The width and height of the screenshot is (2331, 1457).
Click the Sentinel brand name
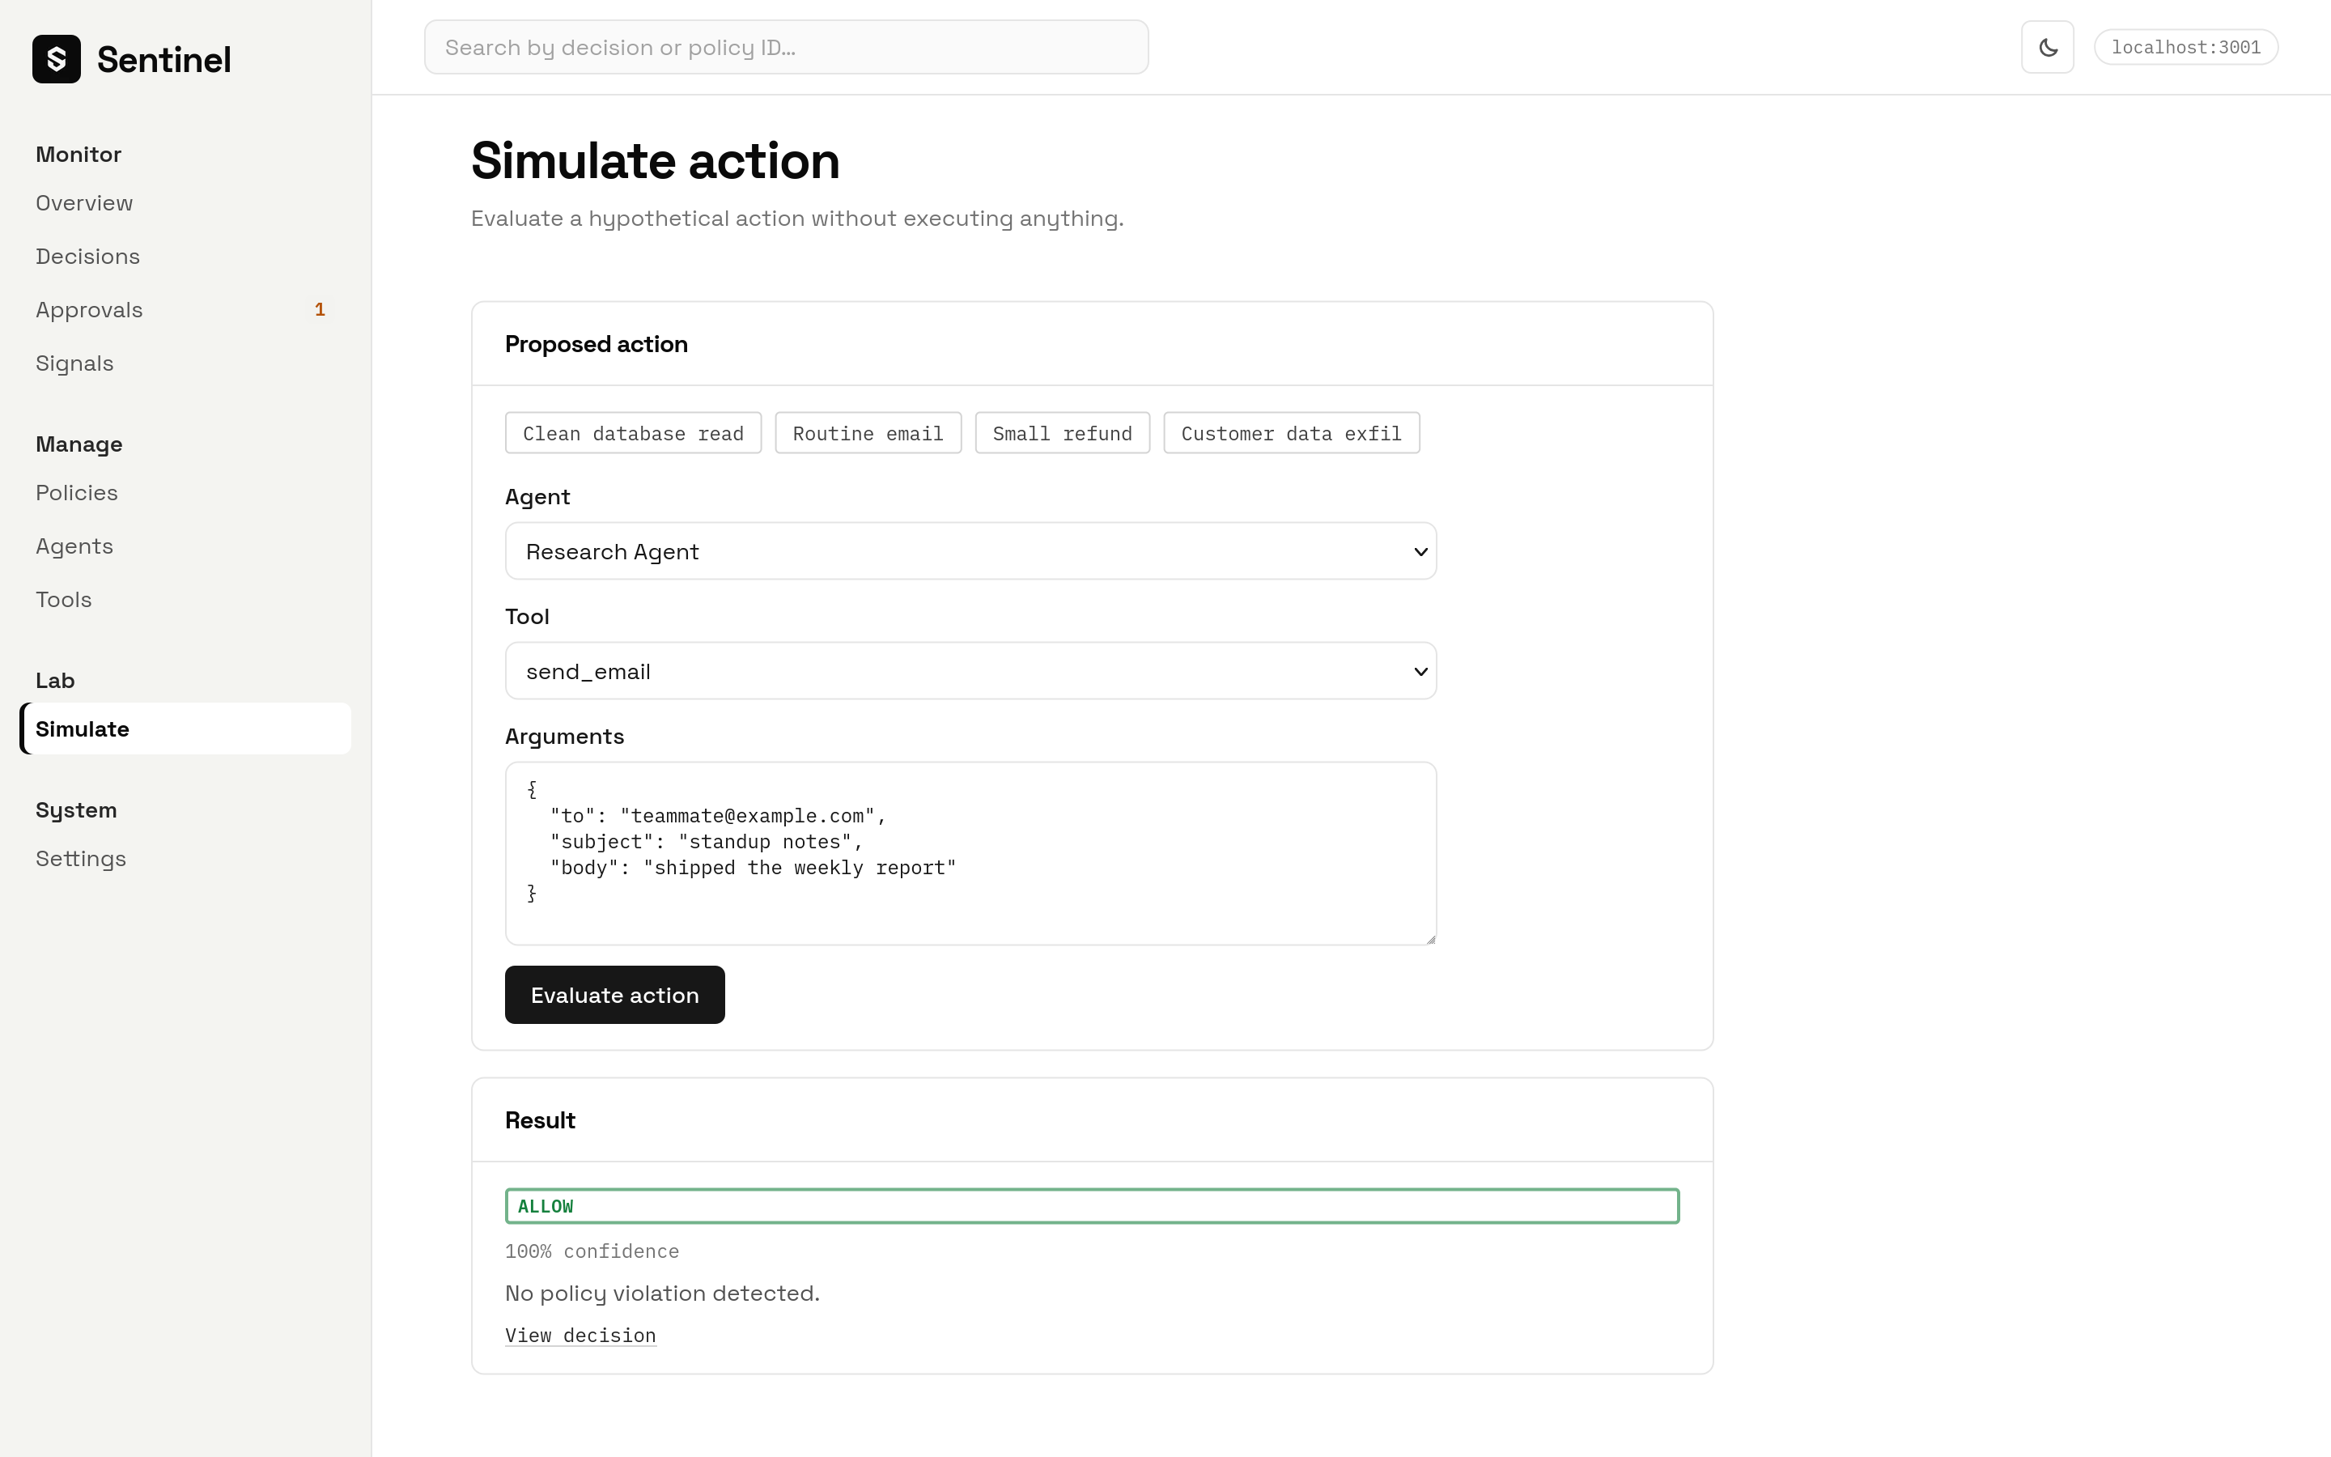coord(163,60)
